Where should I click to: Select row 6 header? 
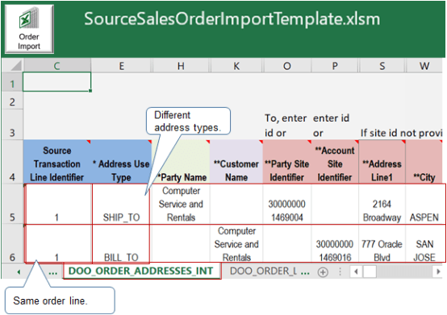(x=12, y=244)
